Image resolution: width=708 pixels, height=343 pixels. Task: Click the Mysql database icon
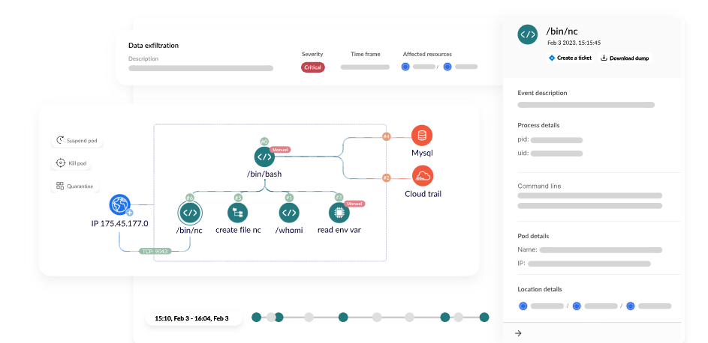tap(422, 136)
